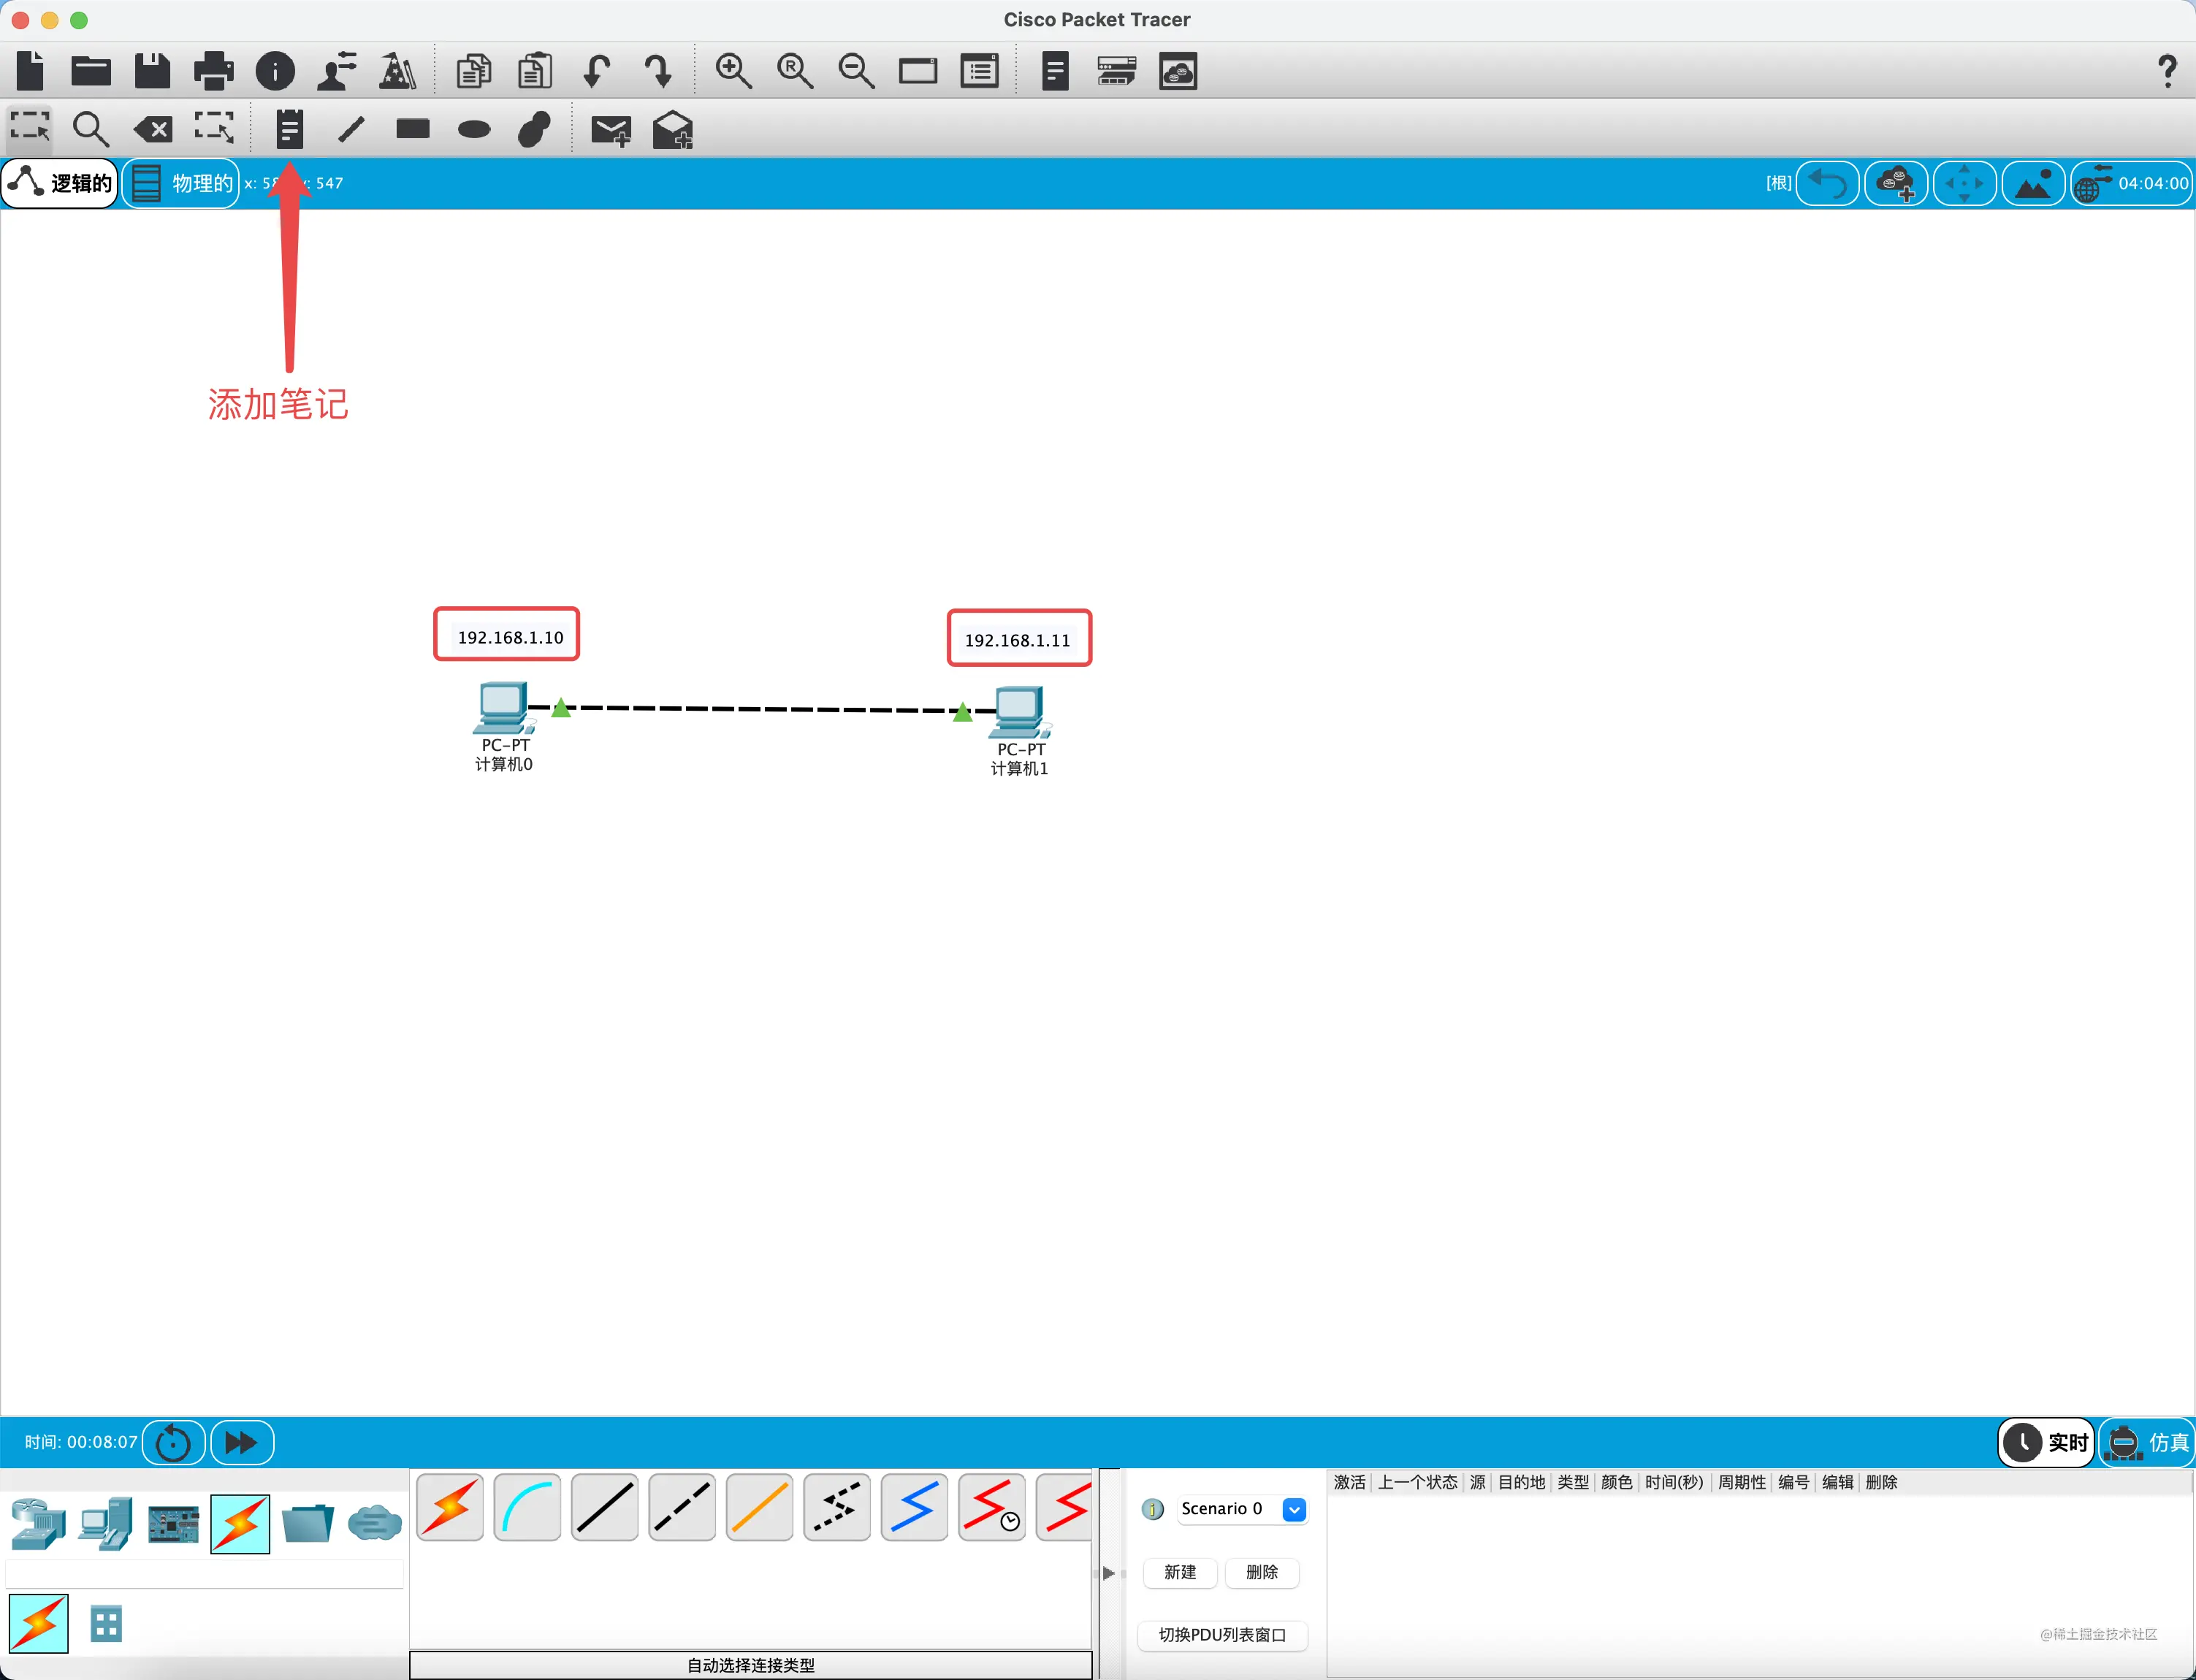
Task: Create a new cluster with cloud icon
Action: pos(1896,183)
